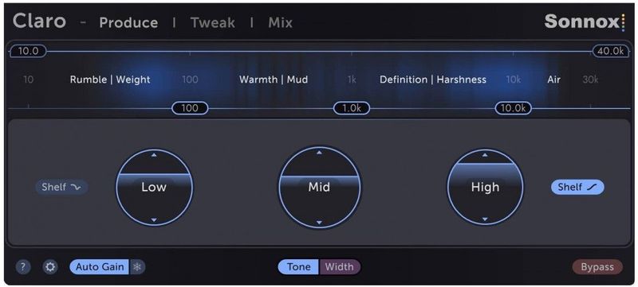Click the down arrow on the Low dial
The height and width of the screenshot is (287, 638).
[154, 219]
